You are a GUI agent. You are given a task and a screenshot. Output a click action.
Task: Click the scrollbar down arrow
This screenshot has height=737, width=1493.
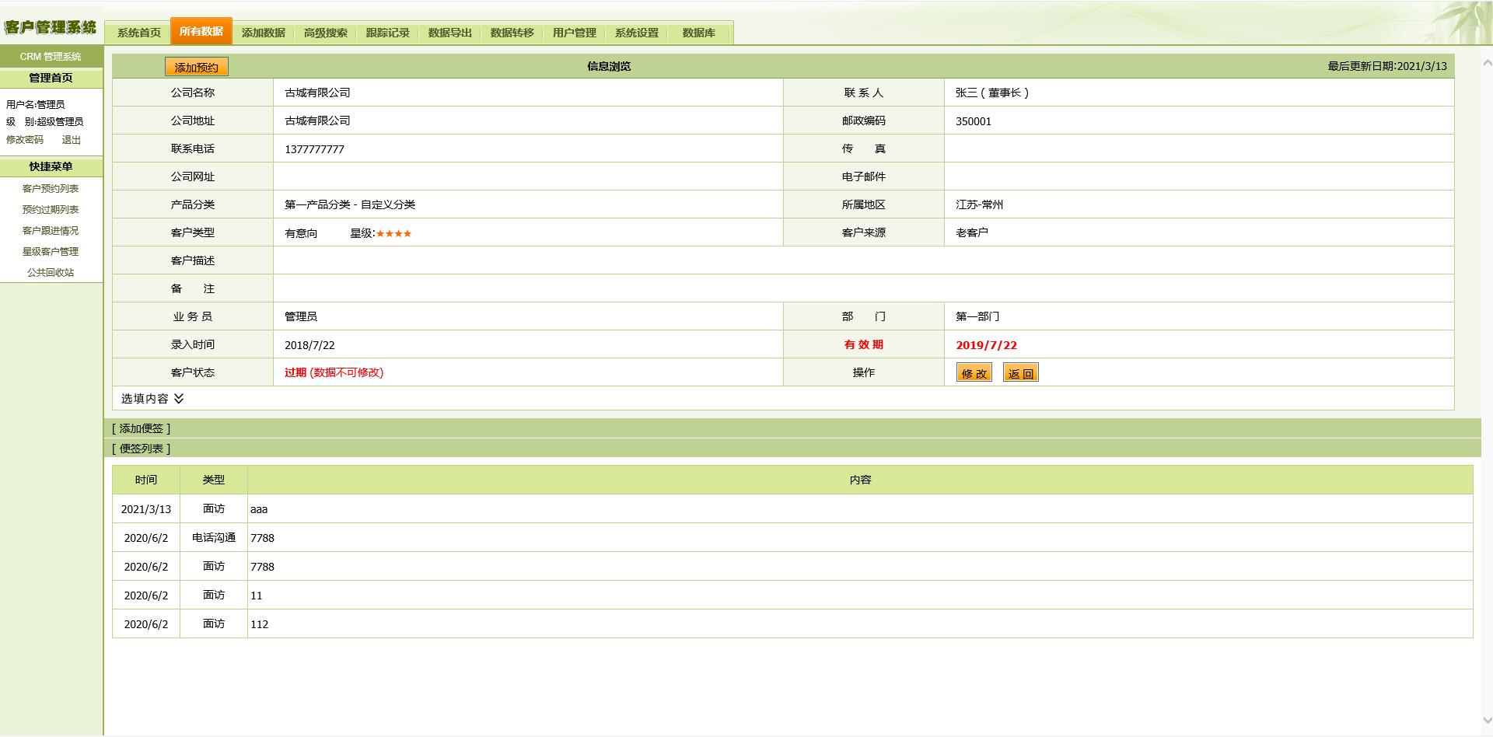pos(1487,721)
